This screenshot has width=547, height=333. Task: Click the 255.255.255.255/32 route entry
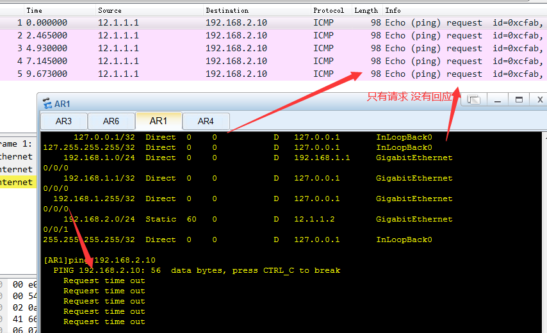[x=238, y=240]
